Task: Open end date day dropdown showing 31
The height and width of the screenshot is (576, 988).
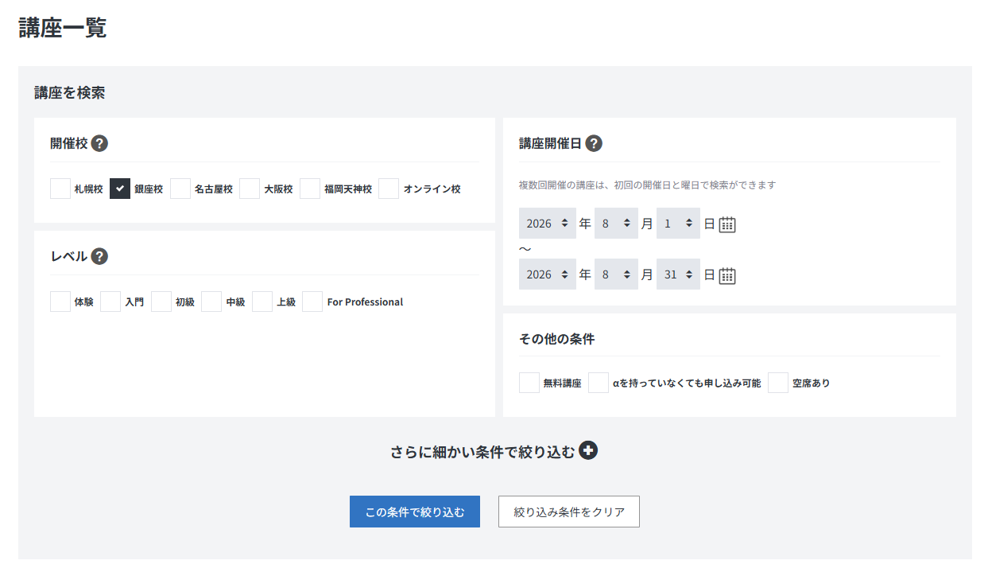Action: [678, 274]
